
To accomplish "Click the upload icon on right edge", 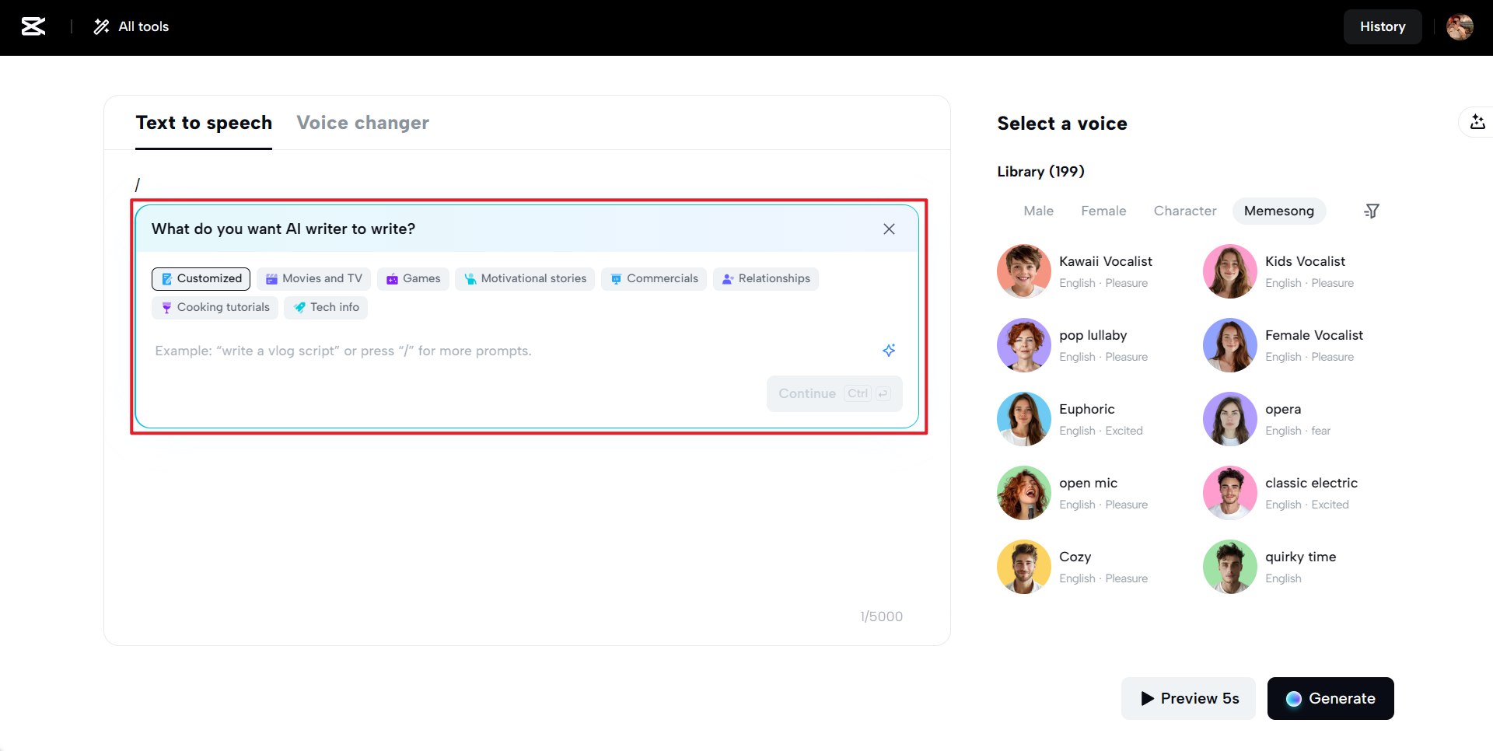I will (x=1477, y=122).
